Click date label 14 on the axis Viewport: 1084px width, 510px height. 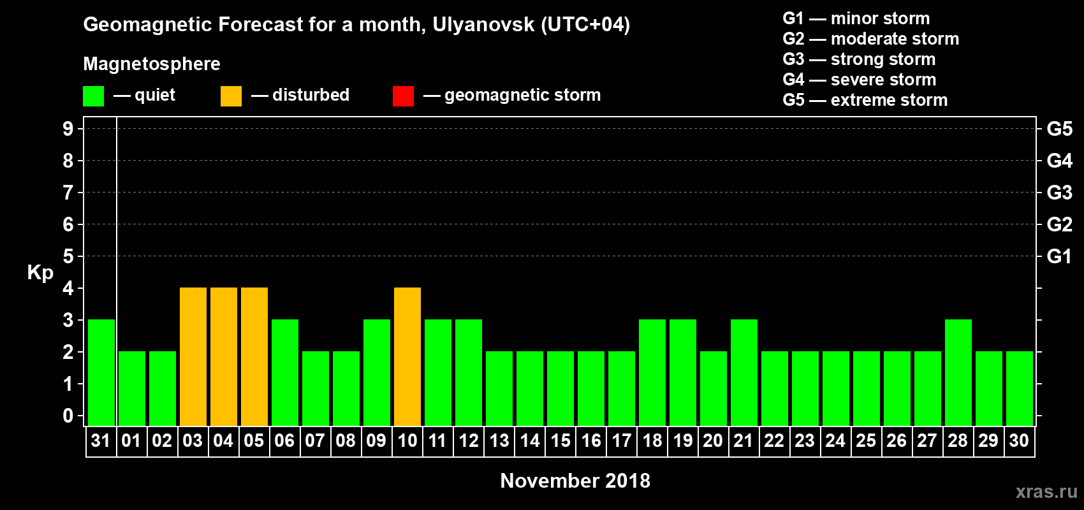pyautogui.click(x=529, y=441)
